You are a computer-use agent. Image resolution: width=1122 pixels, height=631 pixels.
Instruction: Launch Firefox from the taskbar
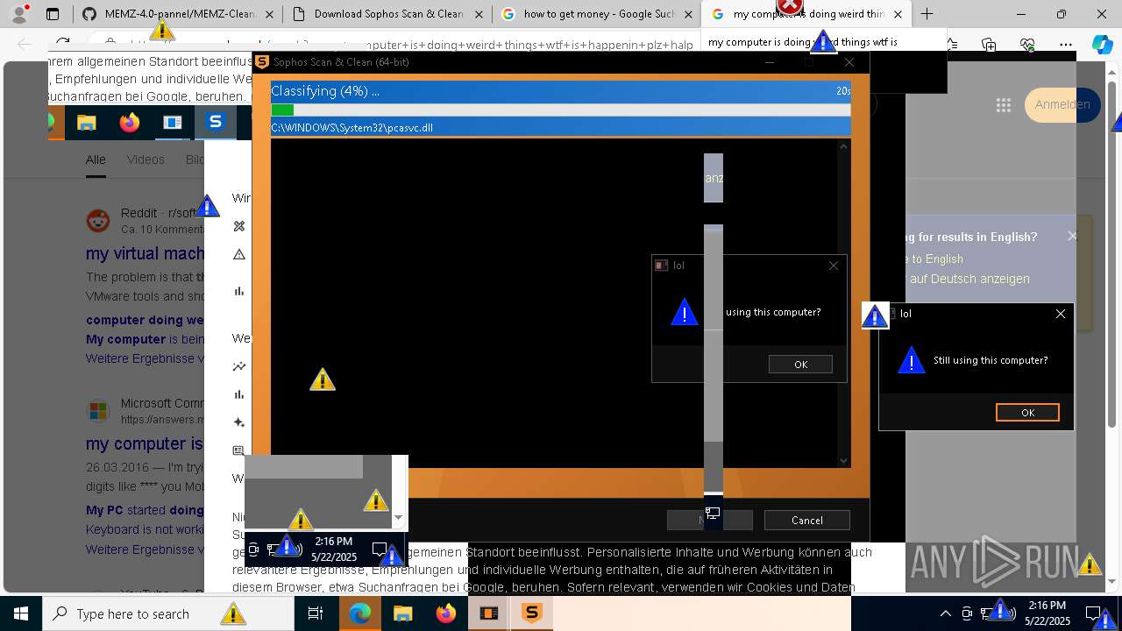point(445,613)
